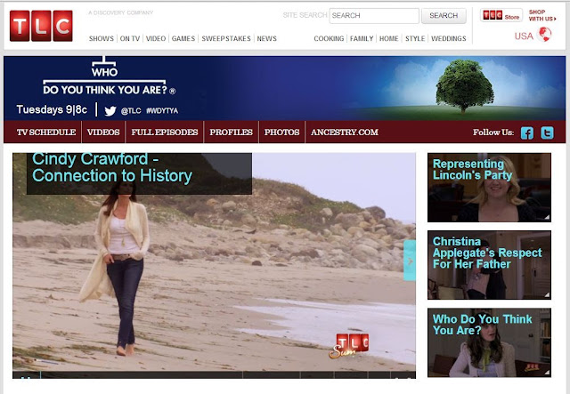This screenshot has height=394, width=570.
Task: Click the SEARCH button
Action: click(444, 16)
